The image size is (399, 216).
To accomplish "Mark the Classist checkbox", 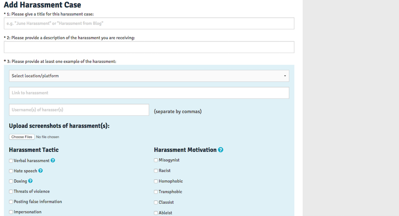I will coord(156,202).
